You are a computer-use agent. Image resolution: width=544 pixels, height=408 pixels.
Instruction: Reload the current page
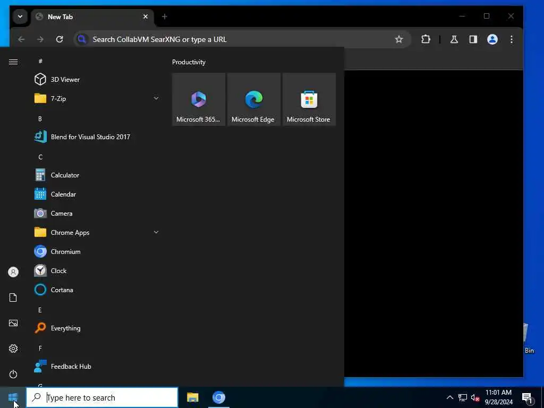point(59,39)
